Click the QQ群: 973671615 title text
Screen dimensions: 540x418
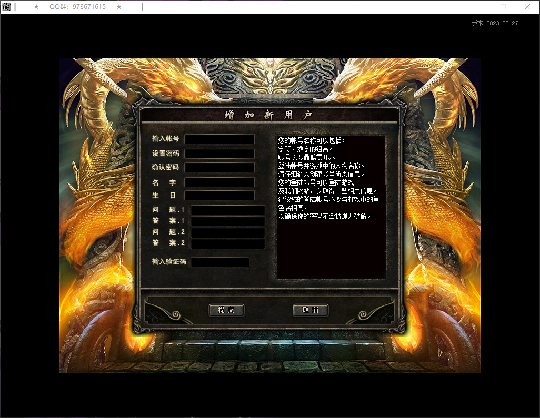[x=77, y=7]
